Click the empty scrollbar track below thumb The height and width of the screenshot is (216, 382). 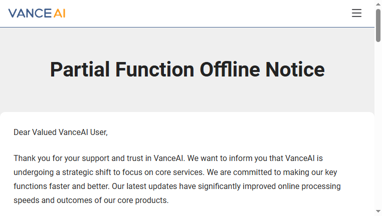[378, 125]
